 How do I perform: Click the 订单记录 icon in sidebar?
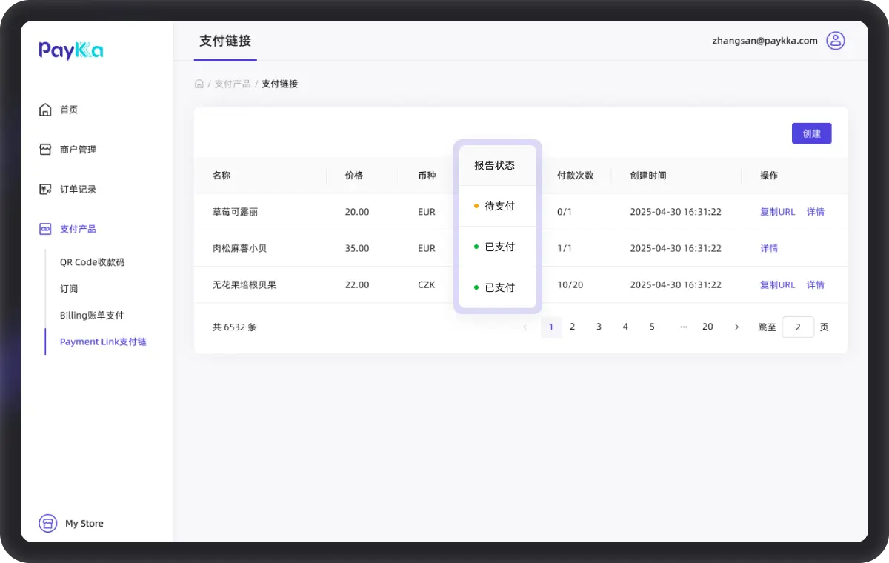[45, 190]
